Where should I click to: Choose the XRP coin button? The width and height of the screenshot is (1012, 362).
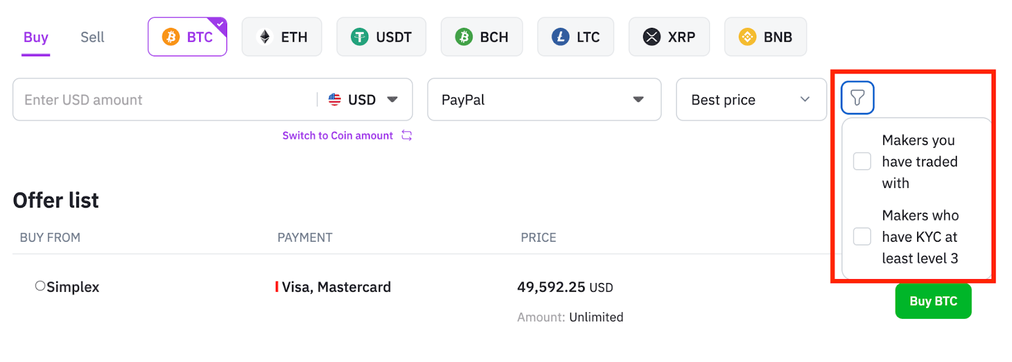(x=669, y=37)
